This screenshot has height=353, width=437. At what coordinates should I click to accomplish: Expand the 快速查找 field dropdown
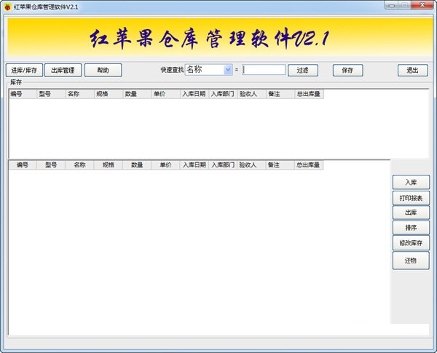(x=228, y=70)
